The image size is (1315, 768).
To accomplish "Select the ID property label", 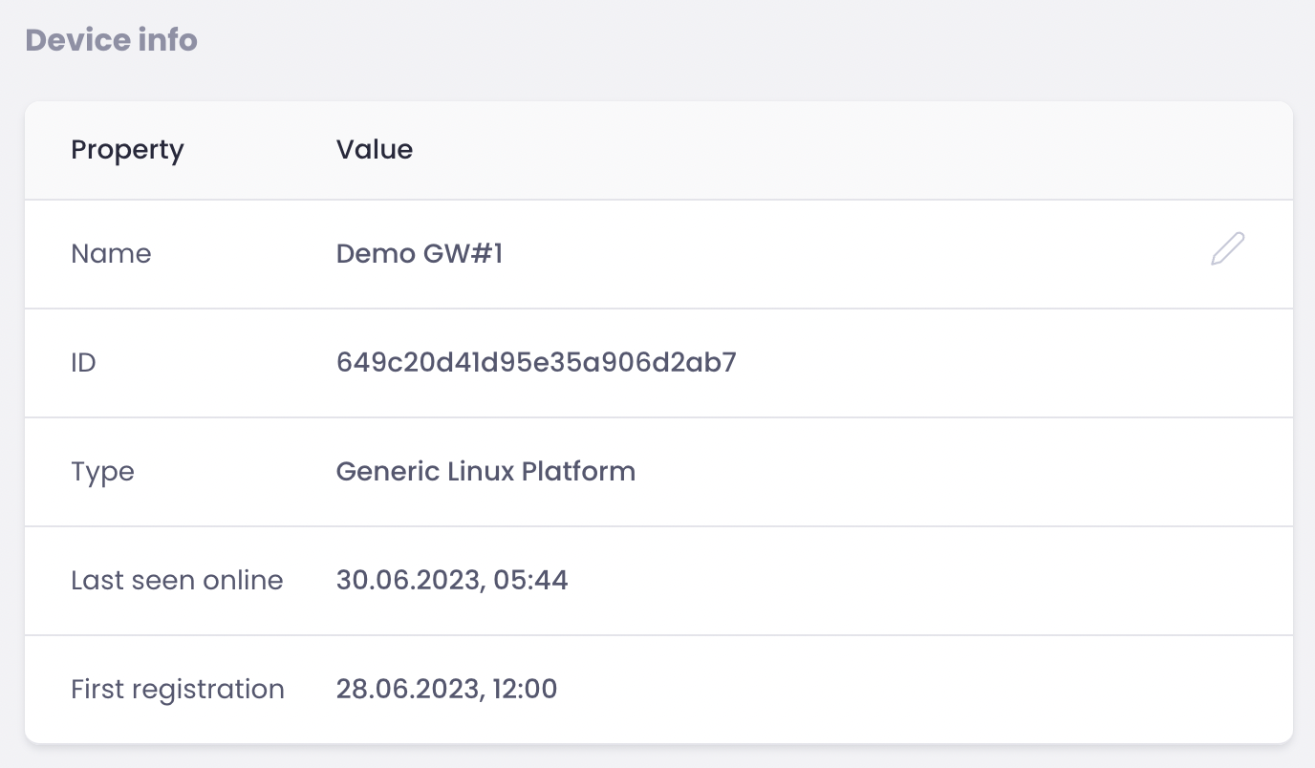I will coord(83,363).
